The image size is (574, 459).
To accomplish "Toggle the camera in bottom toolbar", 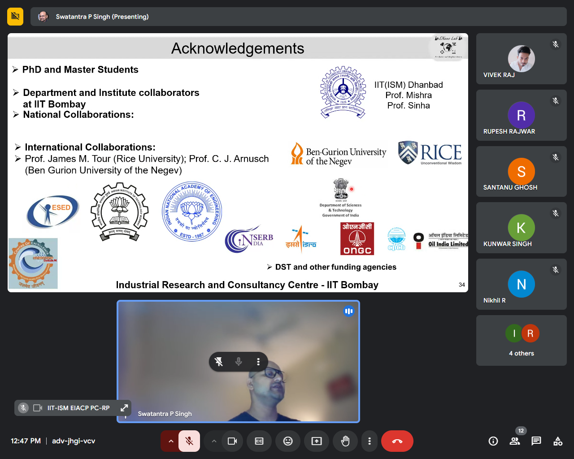I will 232,441.
